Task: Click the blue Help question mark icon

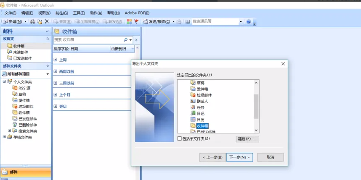Action: (x=248, y=22)
